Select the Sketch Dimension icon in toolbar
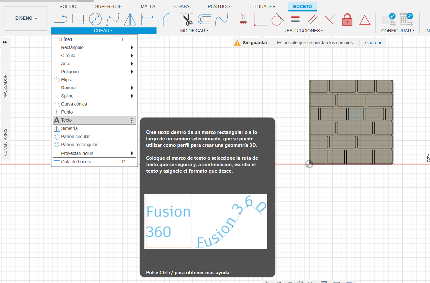Viewport: 430px width, 283px height. [148, 19]
